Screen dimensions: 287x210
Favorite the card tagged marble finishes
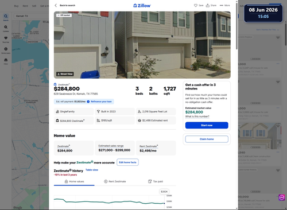[x=278, y=170]
